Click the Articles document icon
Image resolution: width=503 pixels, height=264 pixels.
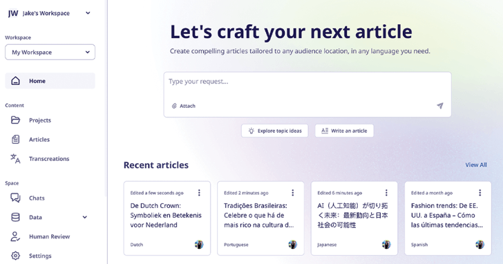point(15,139)
